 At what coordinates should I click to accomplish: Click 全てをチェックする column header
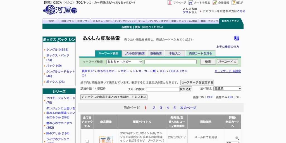click(87, 122)
